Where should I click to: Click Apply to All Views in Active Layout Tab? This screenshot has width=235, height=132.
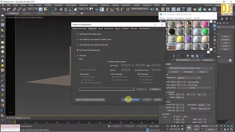coord(90,100)
